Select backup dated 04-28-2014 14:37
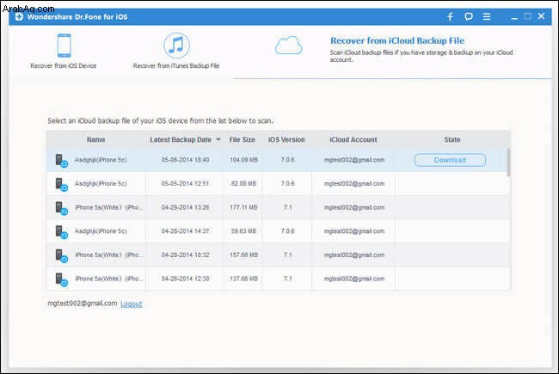The image size is (559, 374). (278, 231)
